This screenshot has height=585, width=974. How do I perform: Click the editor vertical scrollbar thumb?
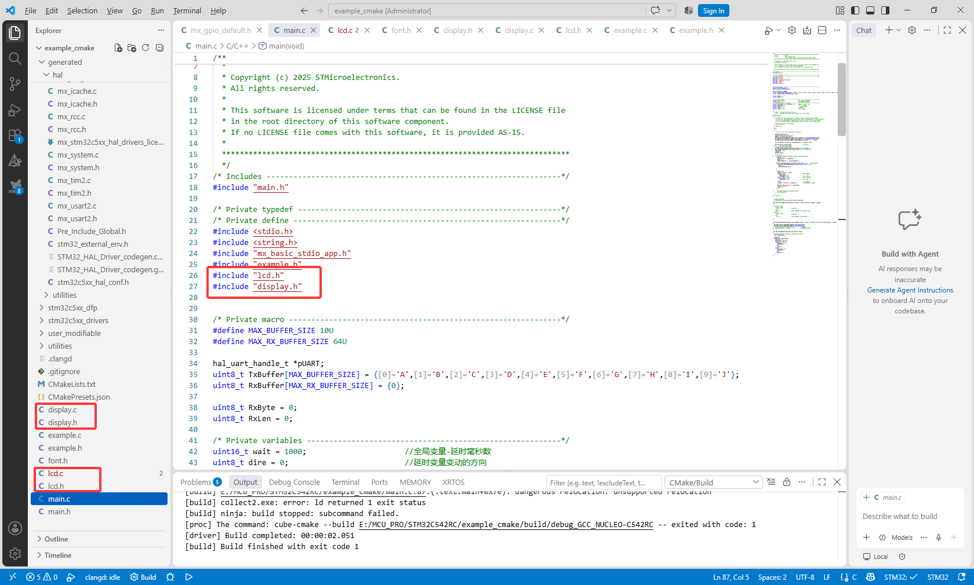click(x=841, y=100)
